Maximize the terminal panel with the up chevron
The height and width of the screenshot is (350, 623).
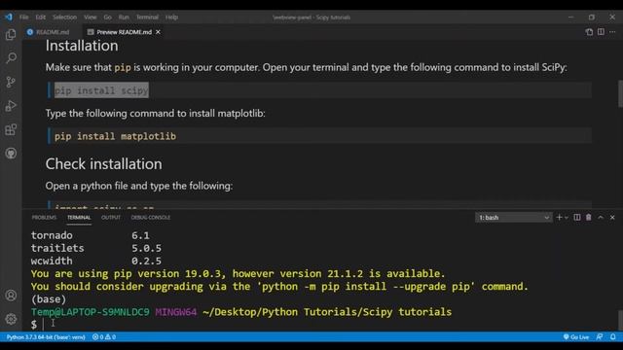point(601,218)
